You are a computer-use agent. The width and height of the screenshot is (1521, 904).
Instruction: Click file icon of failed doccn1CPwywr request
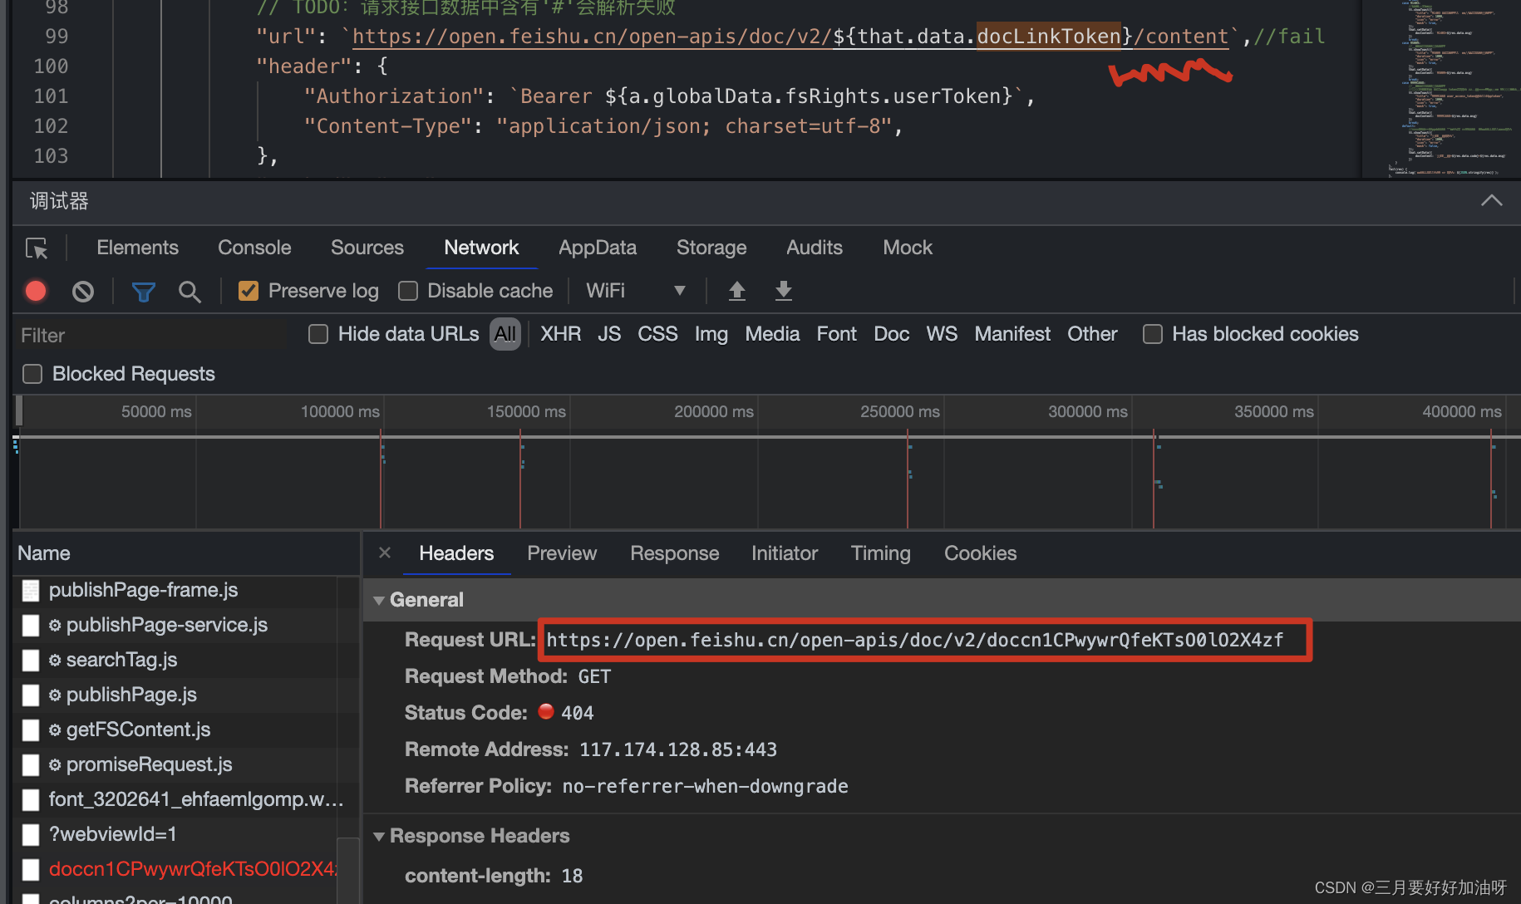31,870
